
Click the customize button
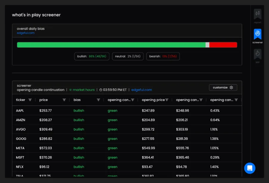point(223,88)
